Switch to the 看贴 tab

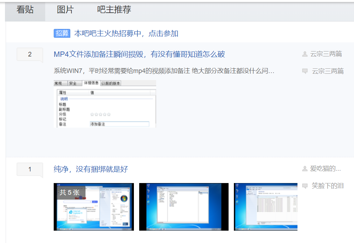click(x=25, y=10)
